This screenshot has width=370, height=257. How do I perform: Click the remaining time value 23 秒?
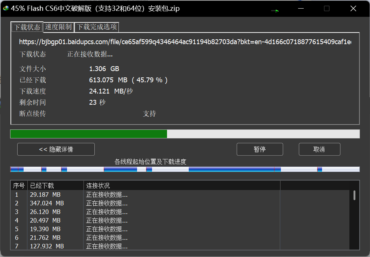(97, 103)
